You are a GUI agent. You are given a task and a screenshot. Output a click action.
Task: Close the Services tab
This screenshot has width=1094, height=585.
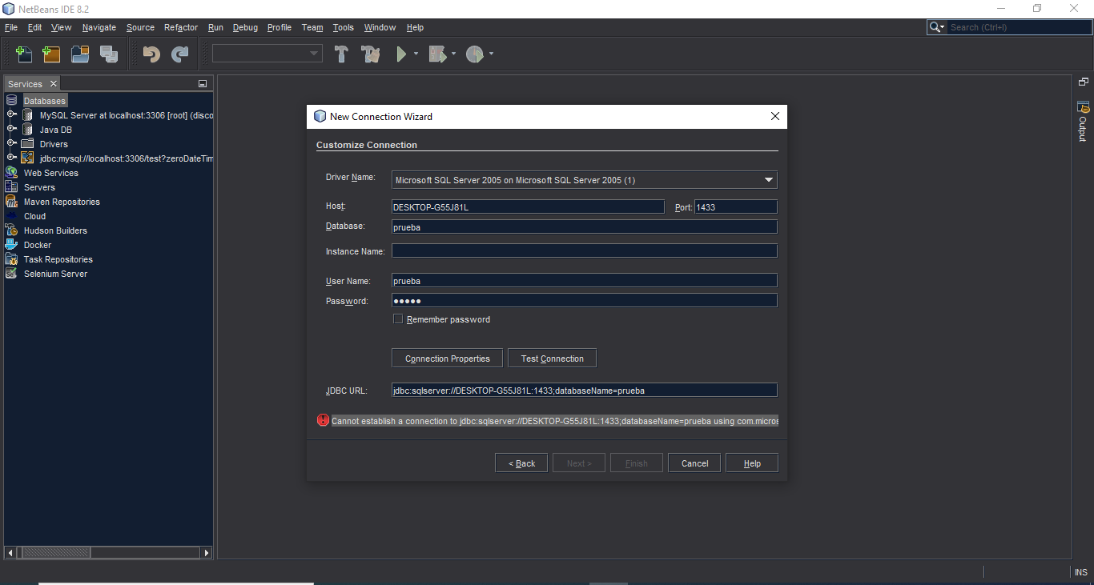[x=54, y=84]
